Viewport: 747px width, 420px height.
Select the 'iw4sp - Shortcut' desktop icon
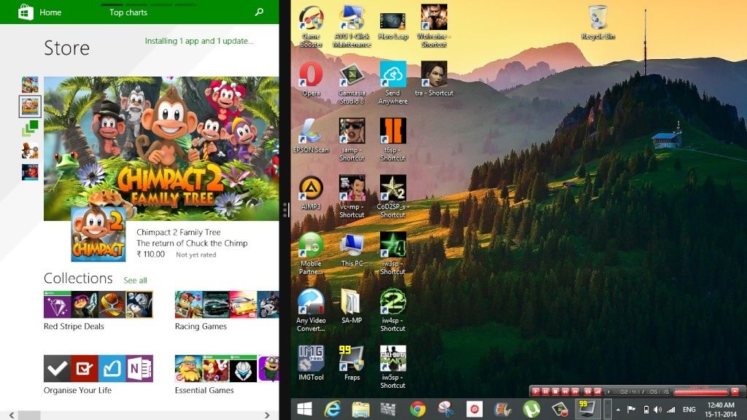[393, 310]
